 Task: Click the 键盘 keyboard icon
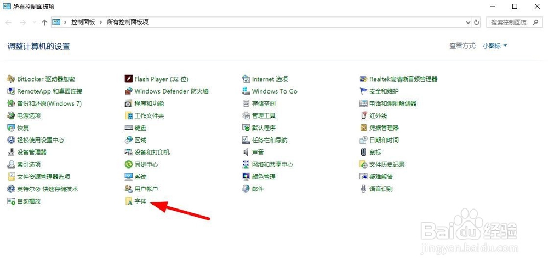point(129,128)
